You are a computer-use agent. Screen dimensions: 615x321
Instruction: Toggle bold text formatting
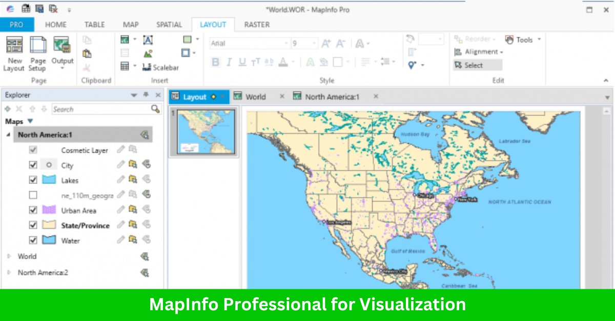pos(215,62)
